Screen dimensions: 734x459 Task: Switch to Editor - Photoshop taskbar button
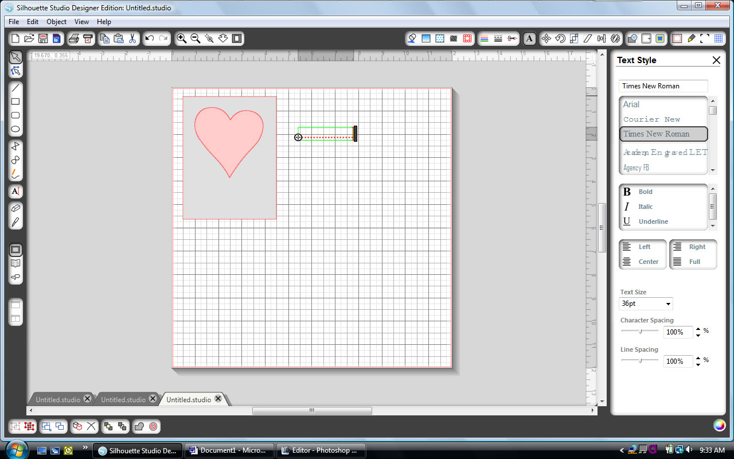pyautogui.click(x=321, y=450)
